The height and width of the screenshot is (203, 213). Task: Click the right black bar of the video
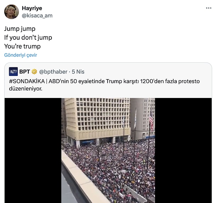pyautogui.click(x=183, y=150)
